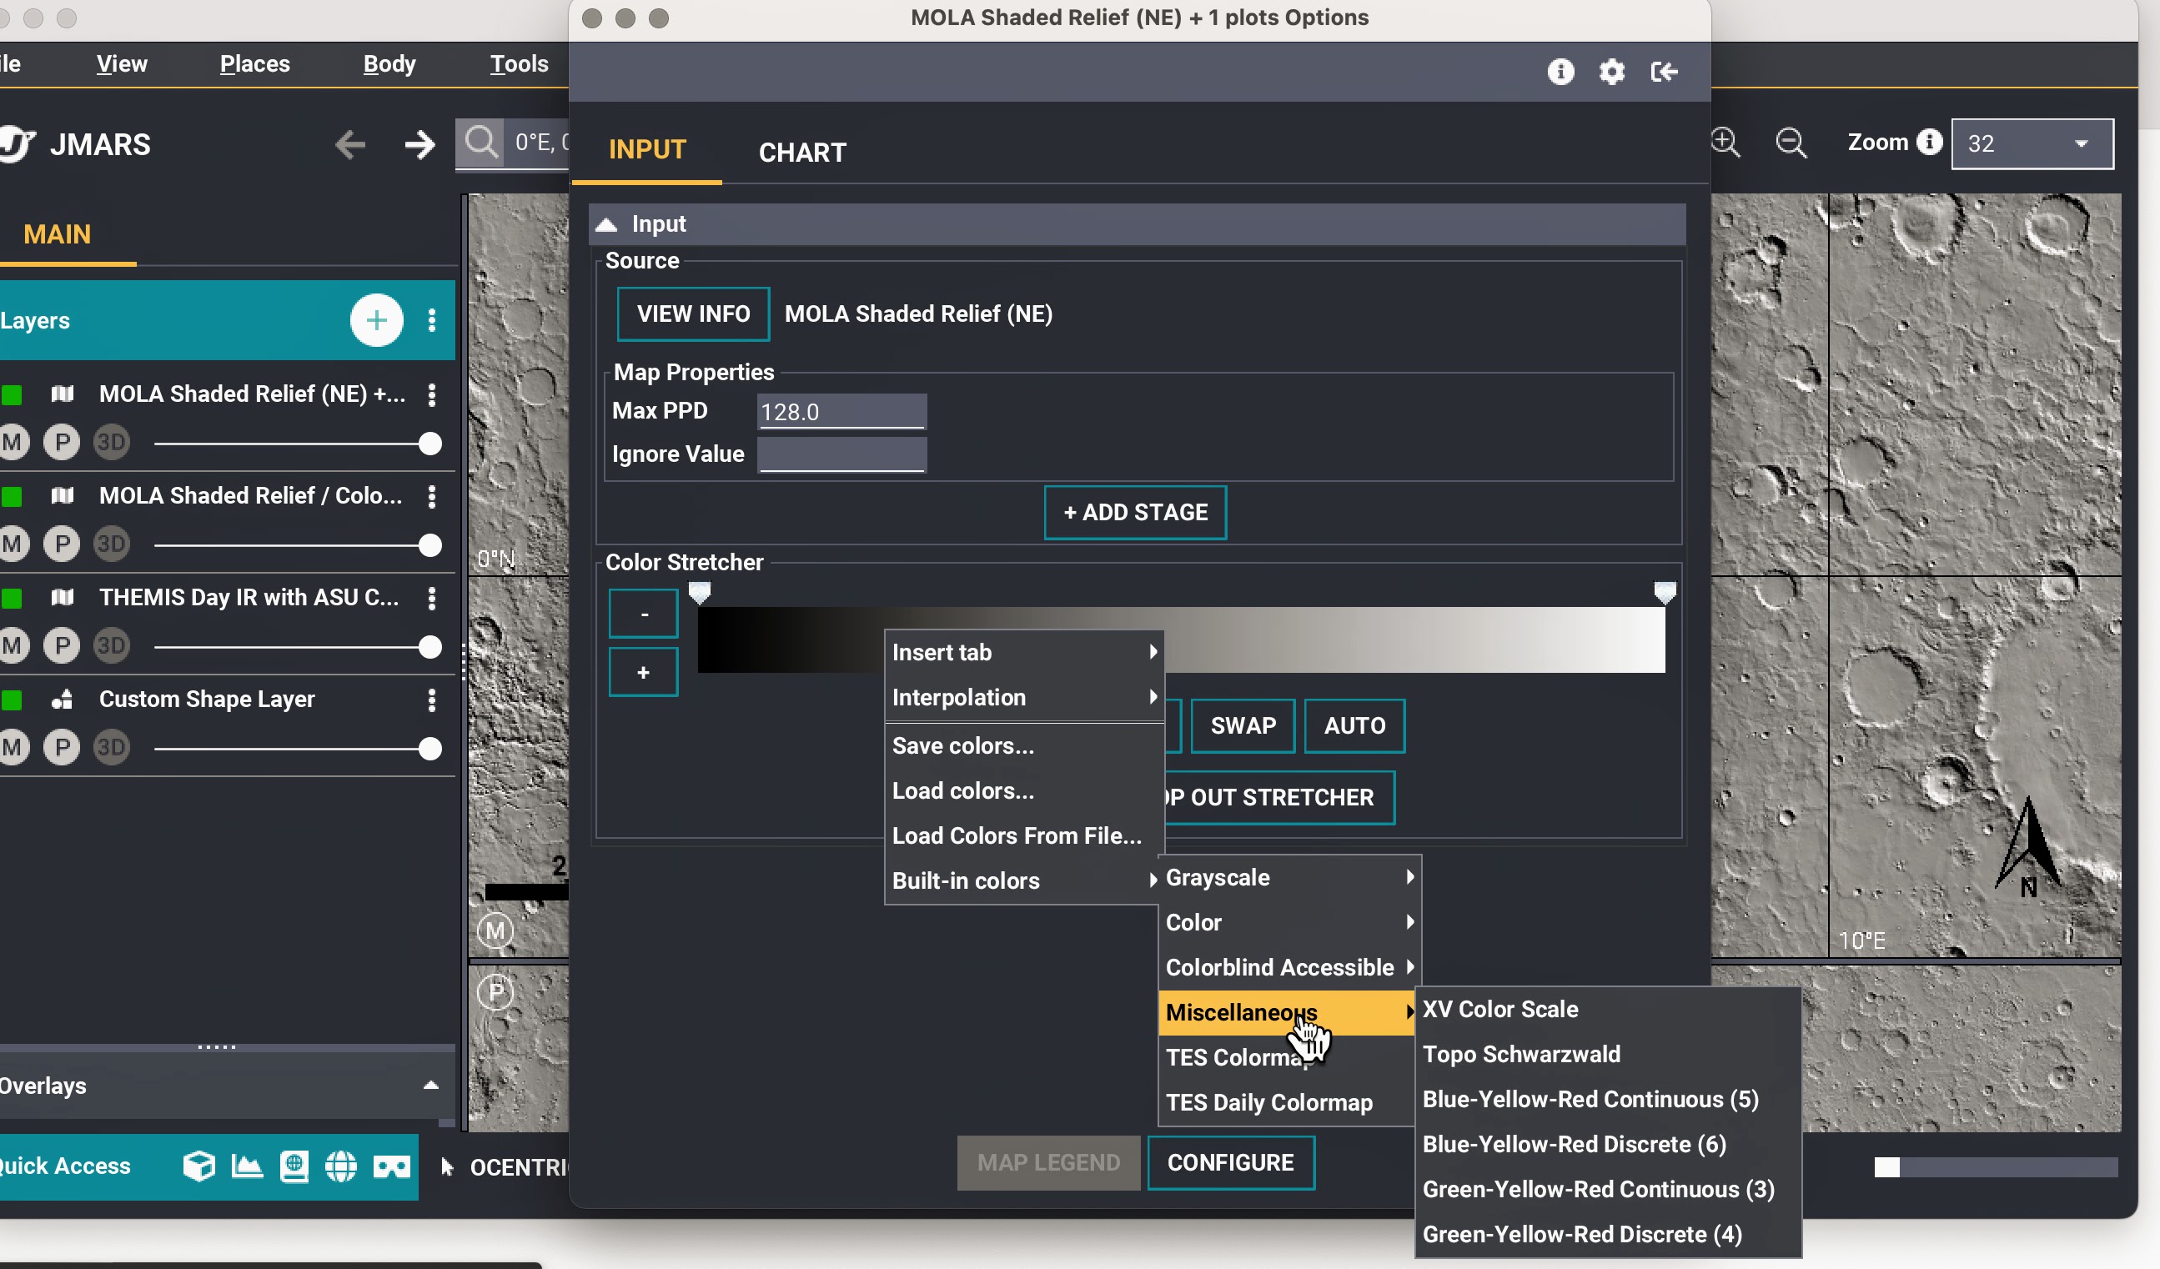Toggle P view for MOLA Shaded Relief / Colo layer
Viewport: 2160px width, 1269px height.
coord(62,544)
